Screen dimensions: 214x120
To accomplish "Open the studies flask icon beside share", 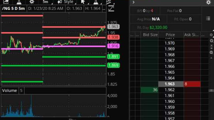I will point(19,2).
